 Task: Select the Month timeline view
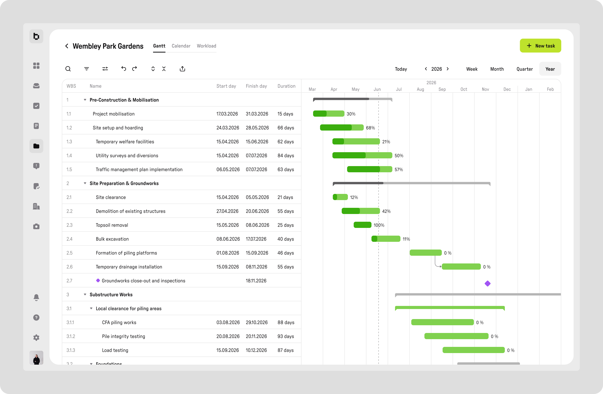[497, 69]
